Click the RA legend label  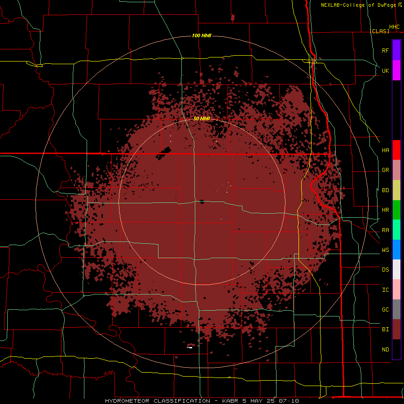click(385, 230)
